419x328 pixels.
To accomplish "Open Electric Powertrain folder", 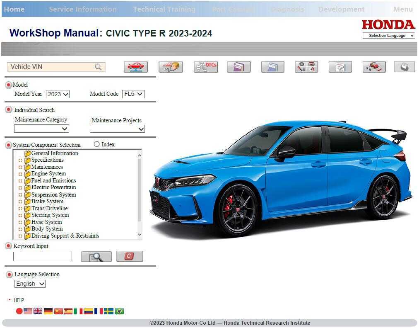I will pos(50,187).
